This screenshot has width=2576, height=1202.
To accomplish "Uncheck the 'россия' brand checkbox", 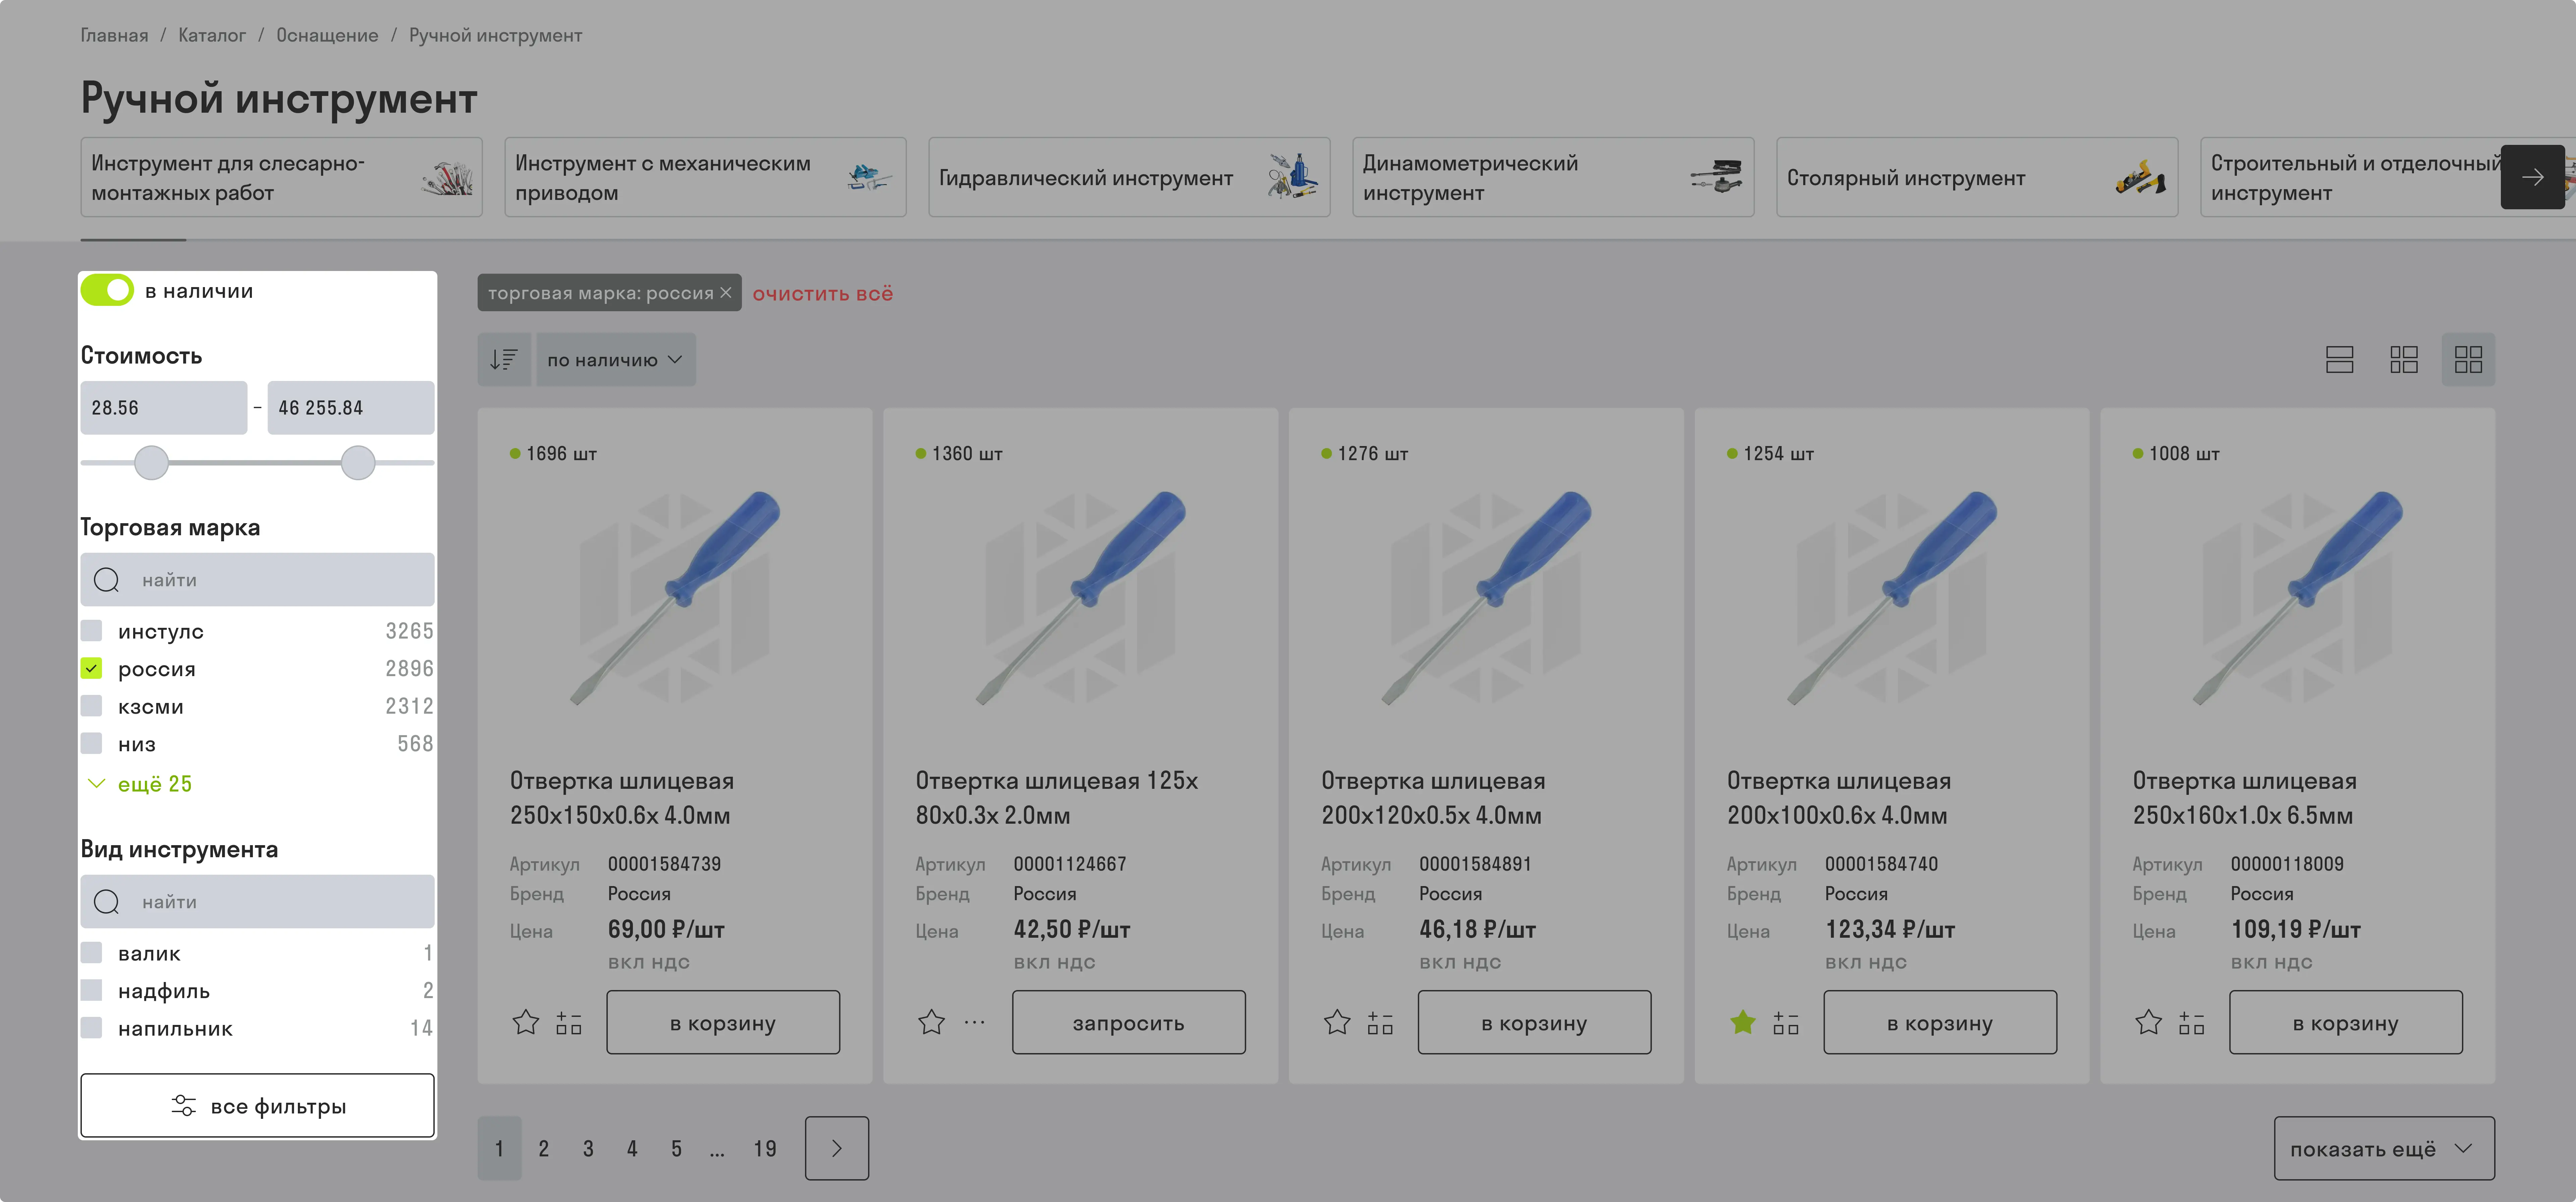I will (91, 668).
